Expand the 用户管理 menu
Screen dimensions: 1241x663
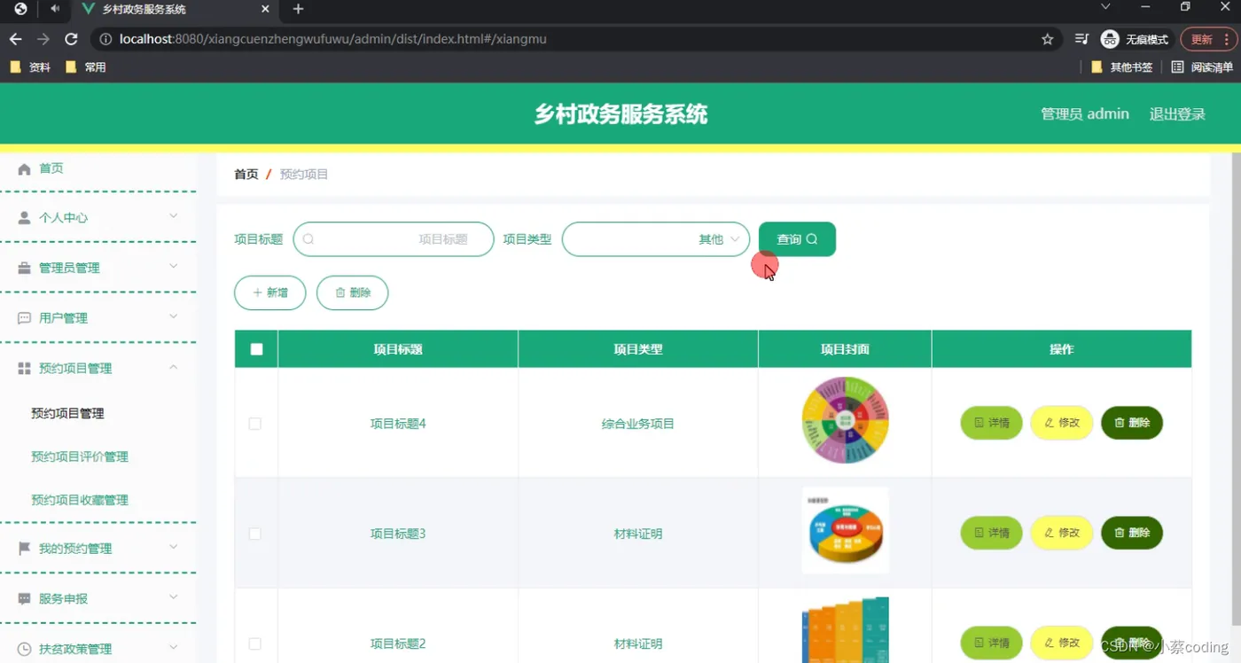point(173,316)
